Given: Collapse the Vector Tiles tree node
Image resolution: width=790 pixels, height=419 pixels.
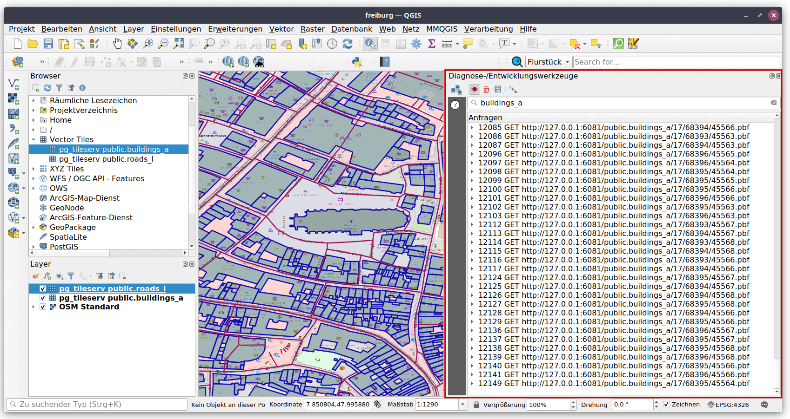Looking at the screenshot, I should pyautogui.click(x=33, y=140).
